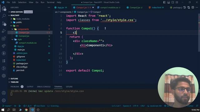Open the Thunder Client lightning icon
The height and width of the screenshot is (112, 200).
tap(4, 53)
